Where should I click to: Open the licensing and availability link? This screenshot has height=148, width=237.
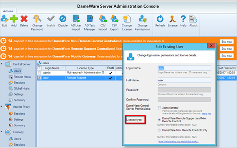pos(179,142)
